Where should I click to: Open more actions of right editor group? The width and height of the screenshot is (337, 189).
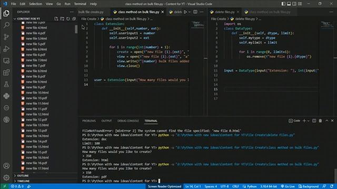pos(331,12)
